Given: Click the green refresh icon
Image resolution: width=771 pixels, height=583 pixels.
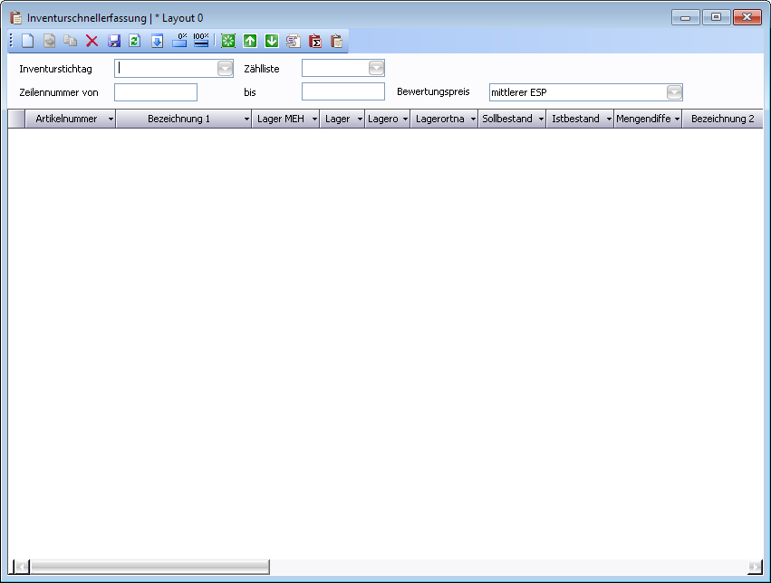Looking at the screenshot, I should coord(135,41).
